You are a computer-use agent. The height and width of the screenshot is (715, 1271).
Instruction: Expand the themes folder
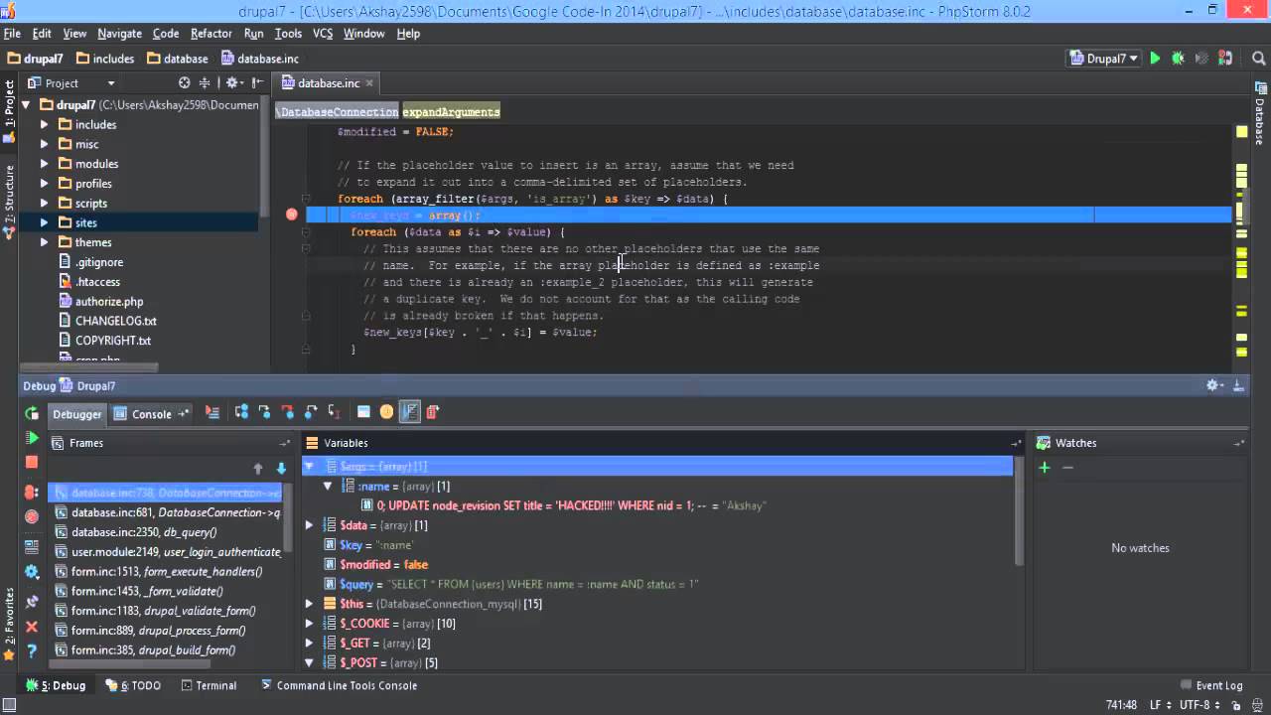[x=44, y=242]
